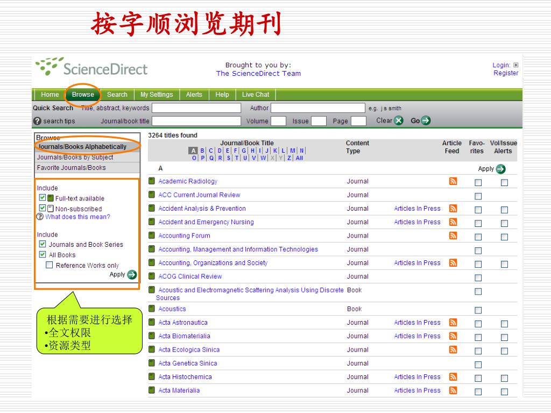Switch to the Browse tab
The width and height of the screenshot is (551, 413).
[x=83, y=95]
